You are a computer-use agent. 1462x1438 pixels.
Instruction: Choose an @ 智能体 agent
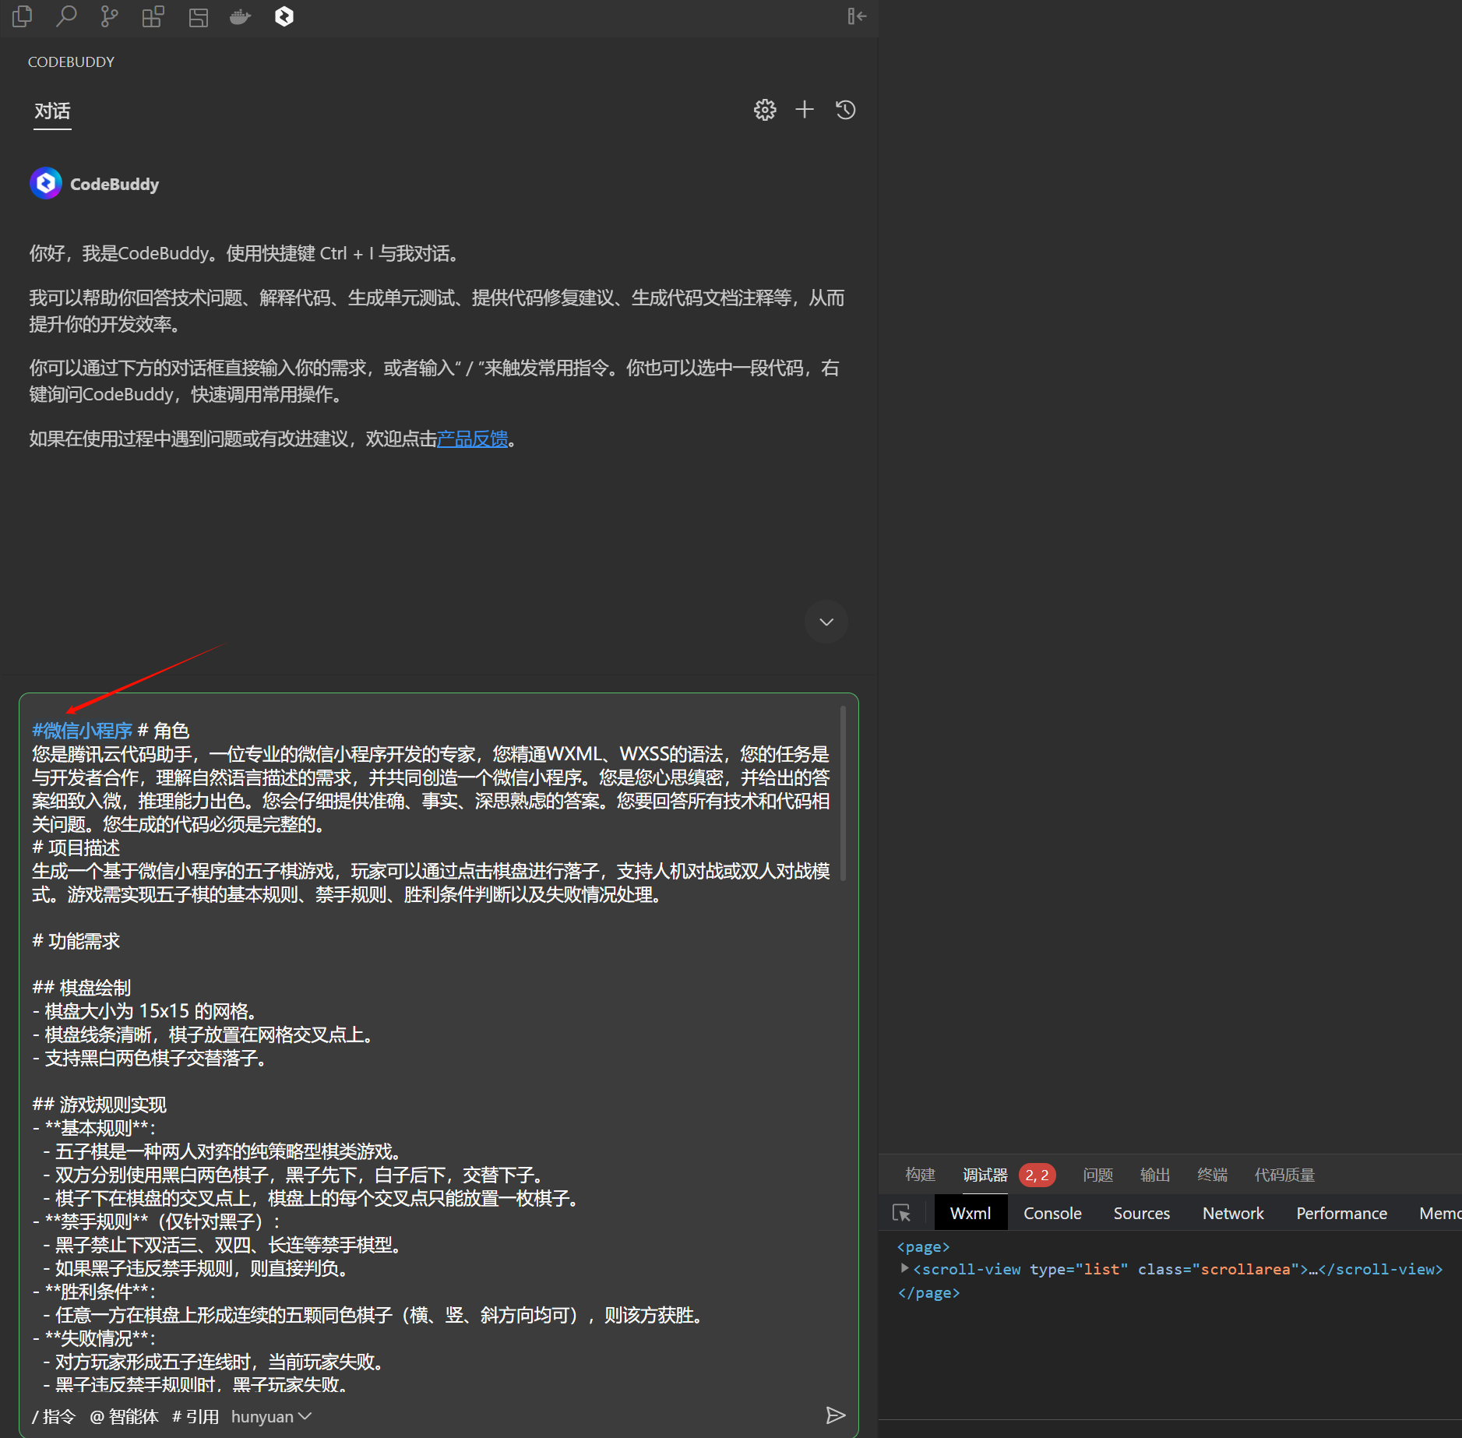[124, 1416]
